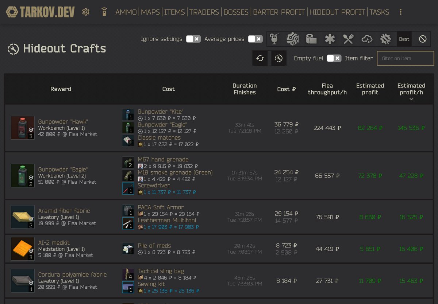Click the Cordura polyamide fabric reward image
Viewport: 438px width, 304px height.
[23, 281]
